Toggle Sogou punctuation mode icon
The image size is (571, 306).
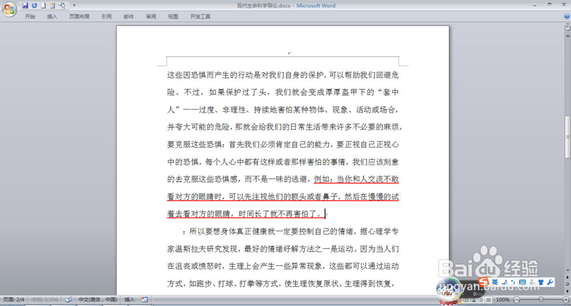point(513,282)
